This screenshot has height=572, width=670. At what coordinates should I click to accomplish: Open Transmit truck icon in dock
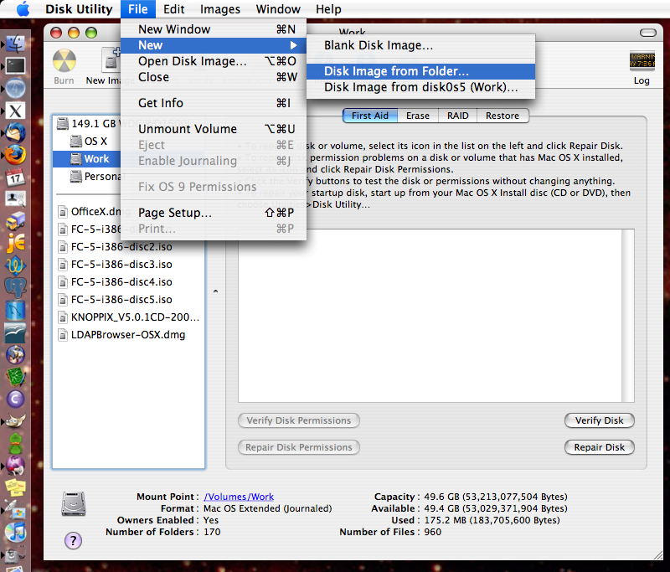15,221
